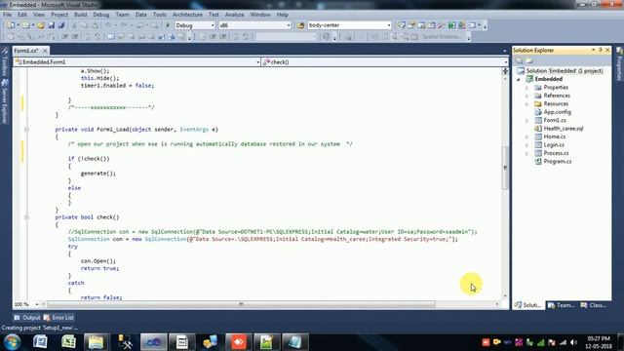Open the Architecture menu
Viewport: 624px width, 351px height.
(187, 15)
